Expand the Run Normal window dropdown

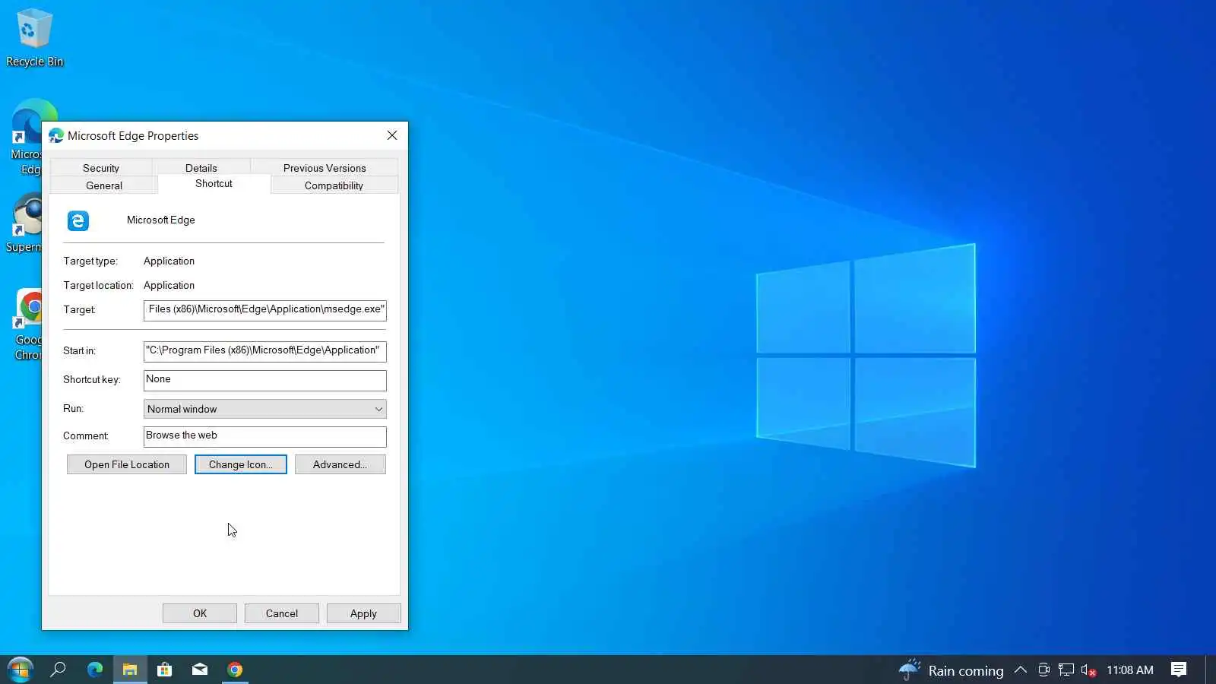(x=265, y=409)
